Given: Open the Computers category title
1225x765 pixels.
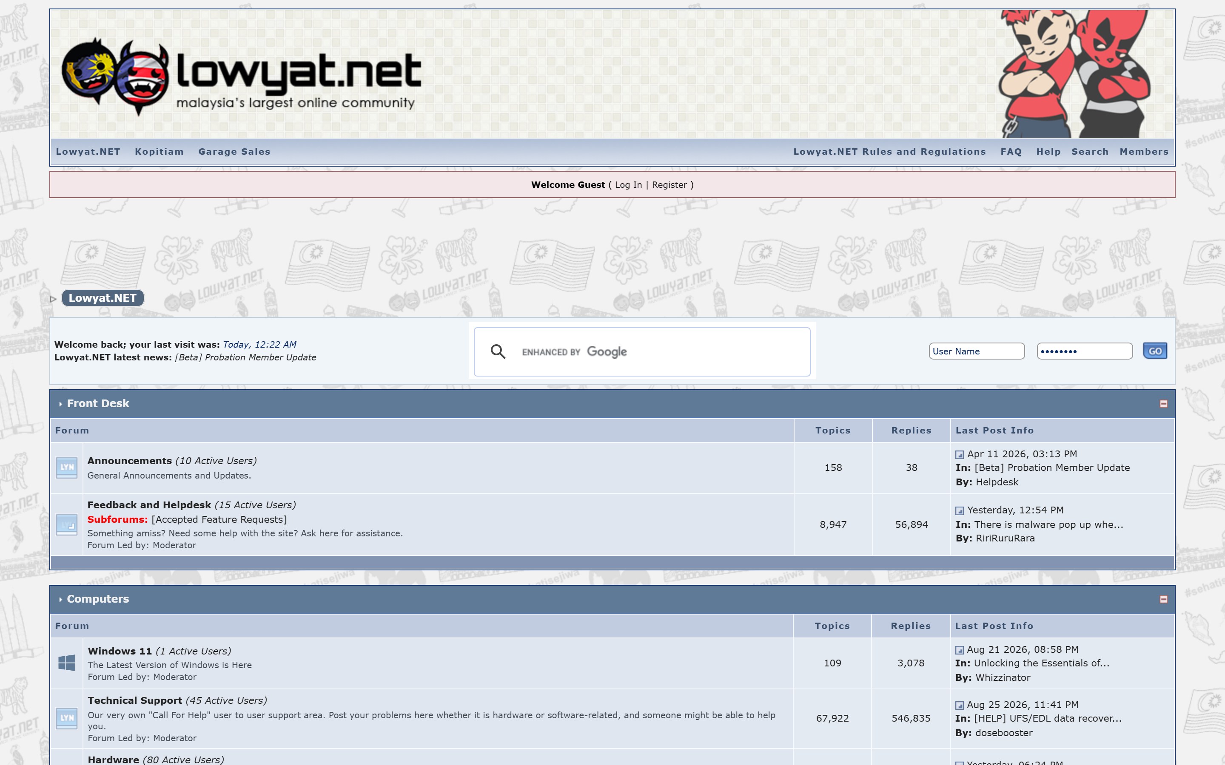Looking at the screenshot, I should [x=98, y=599].
